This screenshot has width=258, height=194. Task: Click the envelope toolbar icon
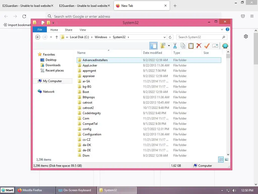click(x=215, y=46)
